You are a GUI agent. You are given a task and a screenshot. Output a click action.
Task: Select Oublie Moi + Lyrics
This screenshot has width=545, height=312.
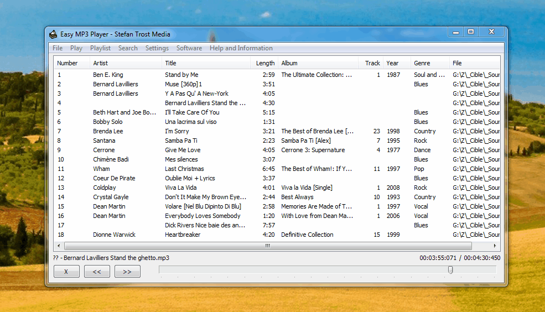[x=190, y=178]
